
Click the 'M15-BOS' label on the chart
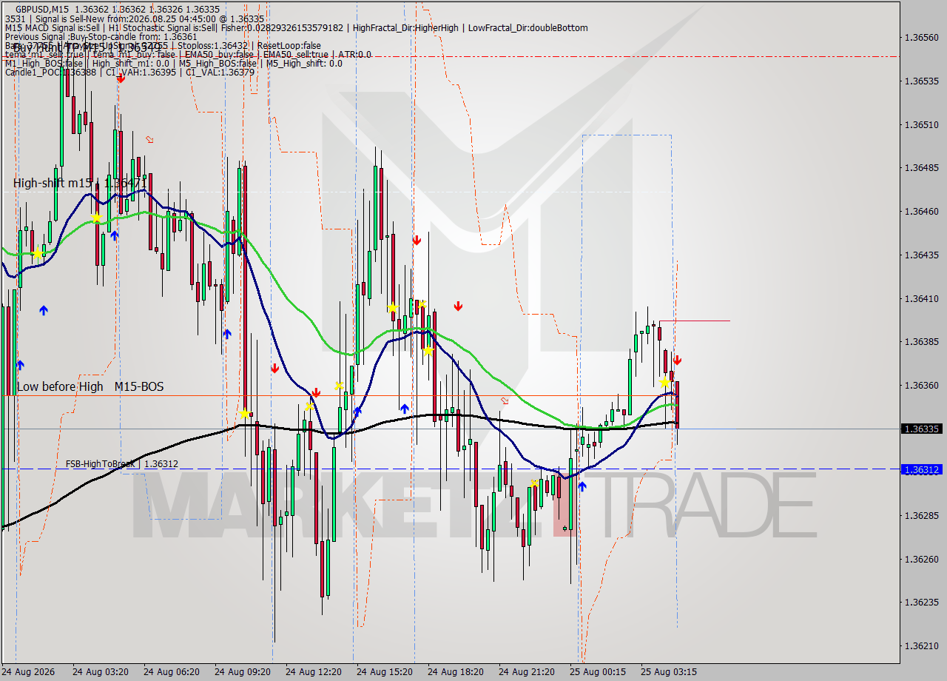coord(139,386)
